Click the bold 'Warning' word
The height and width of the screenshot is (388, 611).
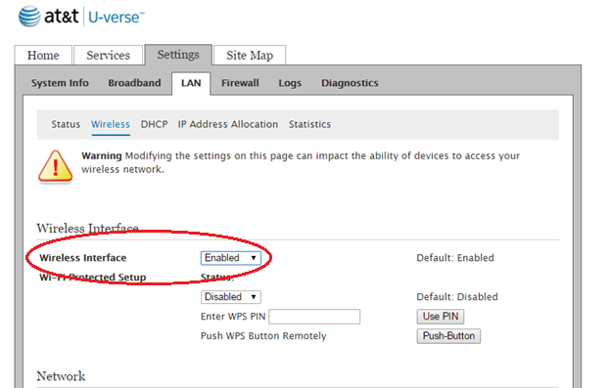pos(102,156)
